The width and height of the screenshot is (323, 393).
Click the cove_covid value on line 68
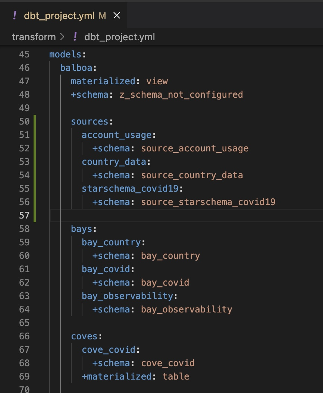167,363
